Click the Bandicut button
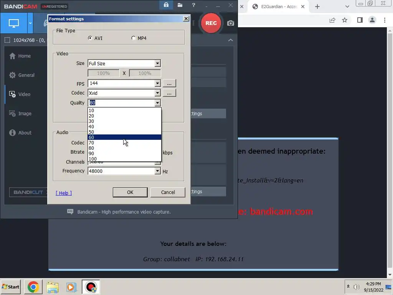Image resolution: width=393 pixels, height=295 pixels. click(28, 192)
